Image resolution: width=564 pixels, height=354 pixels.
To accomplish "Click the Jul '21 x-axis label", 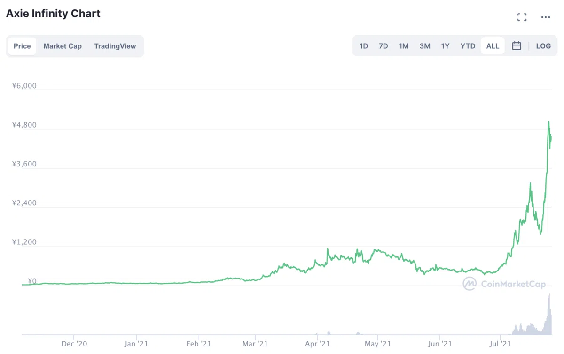I will pos(500,344).
